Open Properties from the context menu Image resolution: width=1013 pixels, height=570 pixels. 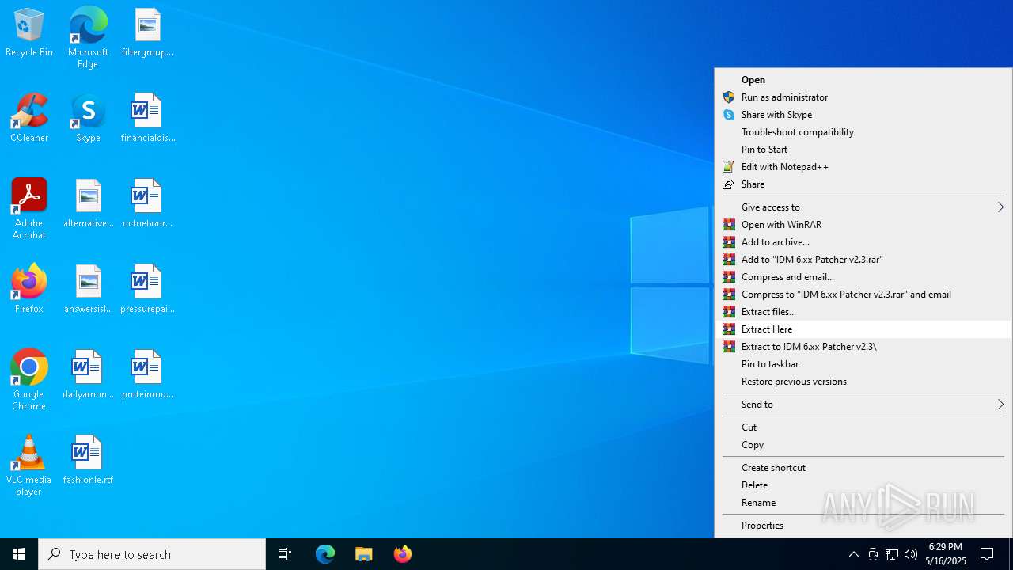coord(863,526)
